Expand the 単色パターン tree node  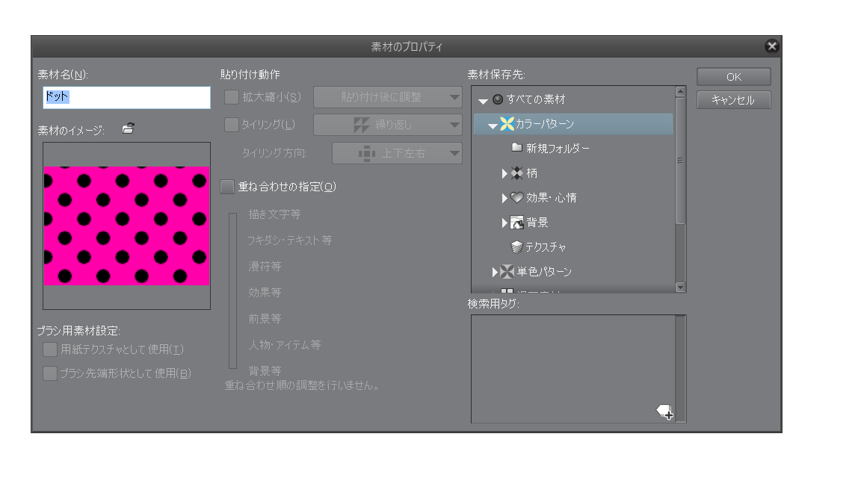tap(495, 272)
